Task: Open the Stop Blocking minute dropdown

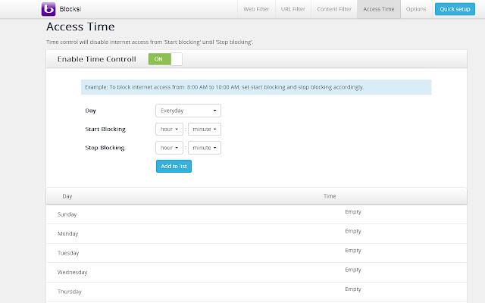Action: [205, 148]
